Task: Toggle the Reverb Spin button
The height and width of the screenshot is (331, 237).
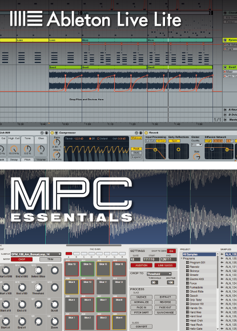Action: tap(174, 141)
